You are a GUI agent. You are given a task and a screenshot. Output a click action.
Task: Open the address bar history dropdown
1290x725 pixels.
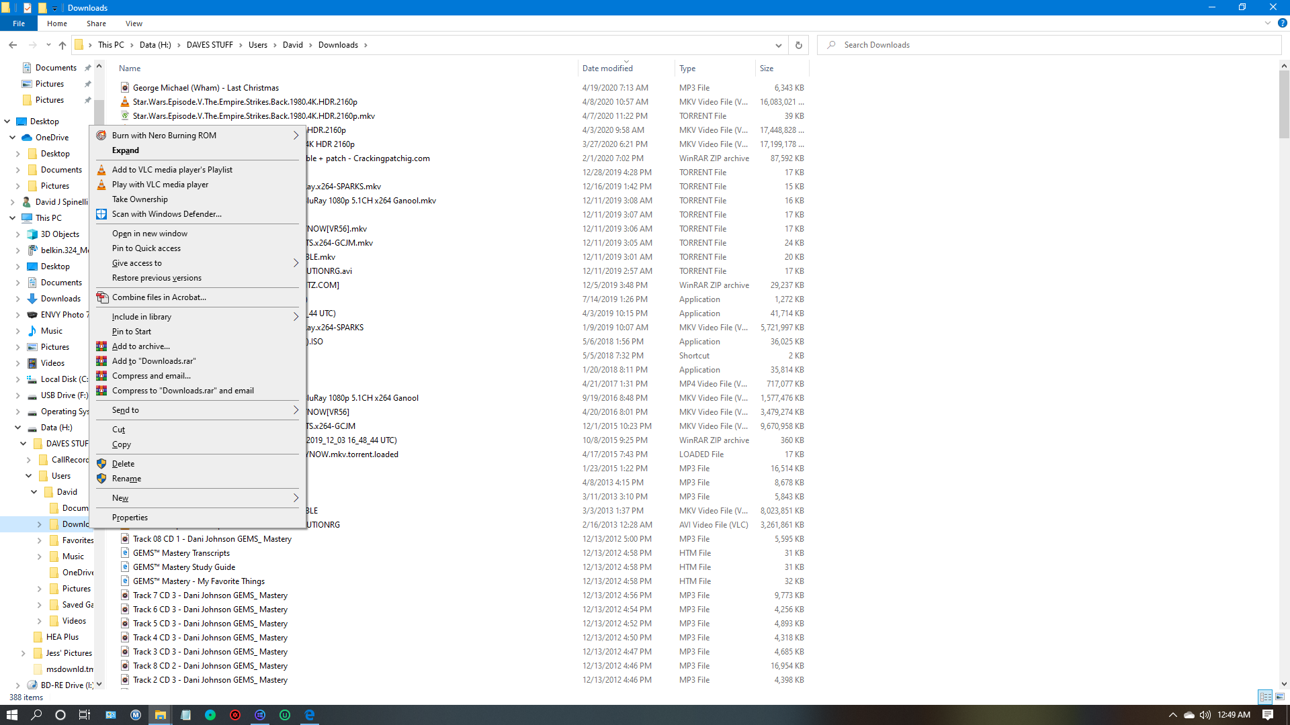[x=778, y=45]
